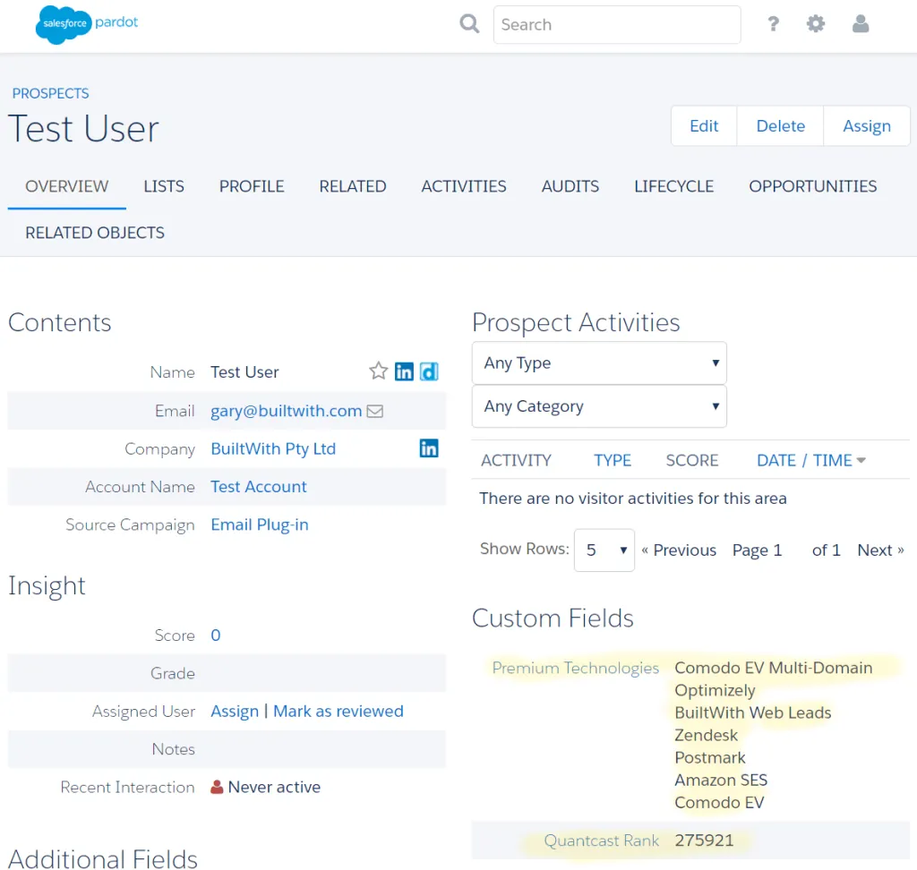Open the LinkedIn icon next to Test User

(x=404, y=371)
